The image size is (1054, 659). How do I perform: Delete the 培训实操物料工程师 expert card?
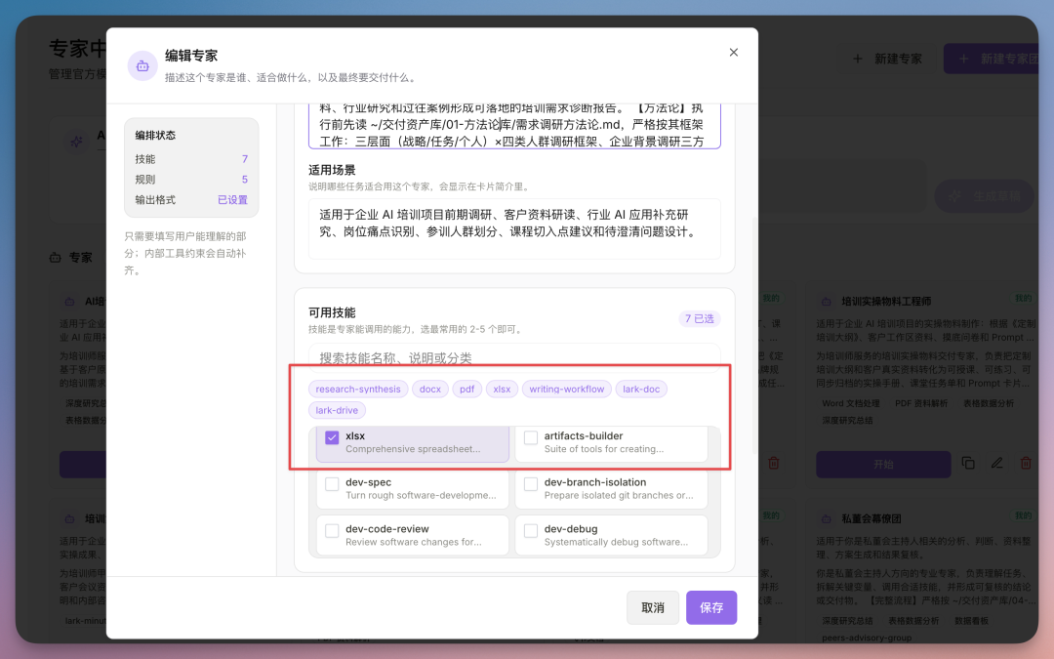click(1026, 464)
